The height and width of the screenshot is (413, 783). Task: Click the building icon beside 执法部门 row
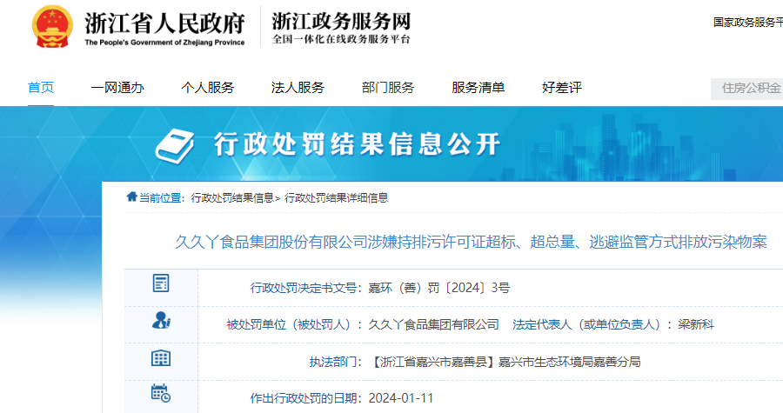(x=161, y=358)
